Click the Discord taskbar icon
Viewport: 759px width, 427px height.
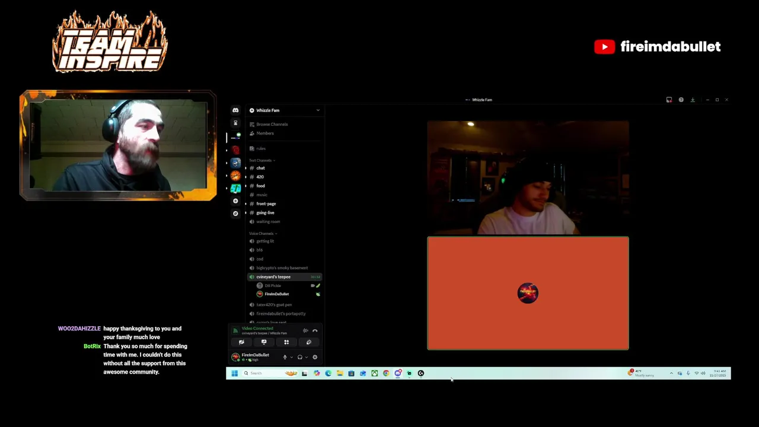pyautogui.click(x=398, y=373)
